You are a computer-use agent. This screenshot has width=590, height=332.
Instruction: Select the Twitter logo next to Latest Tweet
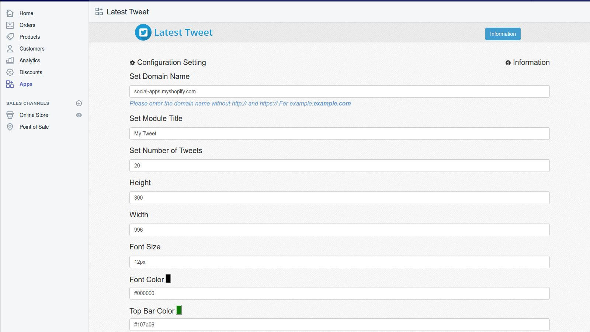(x=143, y=32)
